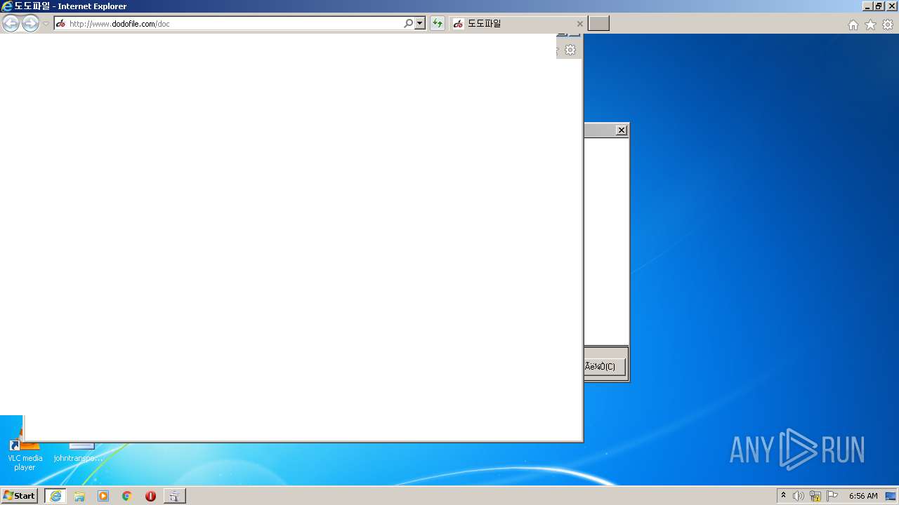Open the Favorites star panel

pos(870,25)
